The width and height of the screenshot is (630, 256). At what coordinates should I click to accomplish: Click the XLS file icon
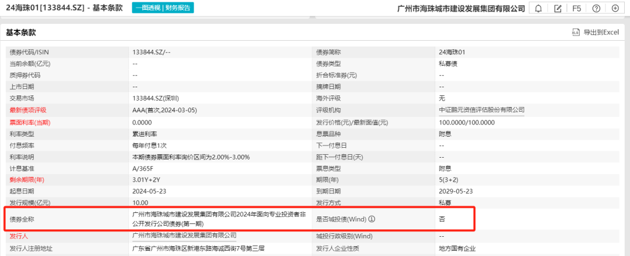[x=576, y=33]
